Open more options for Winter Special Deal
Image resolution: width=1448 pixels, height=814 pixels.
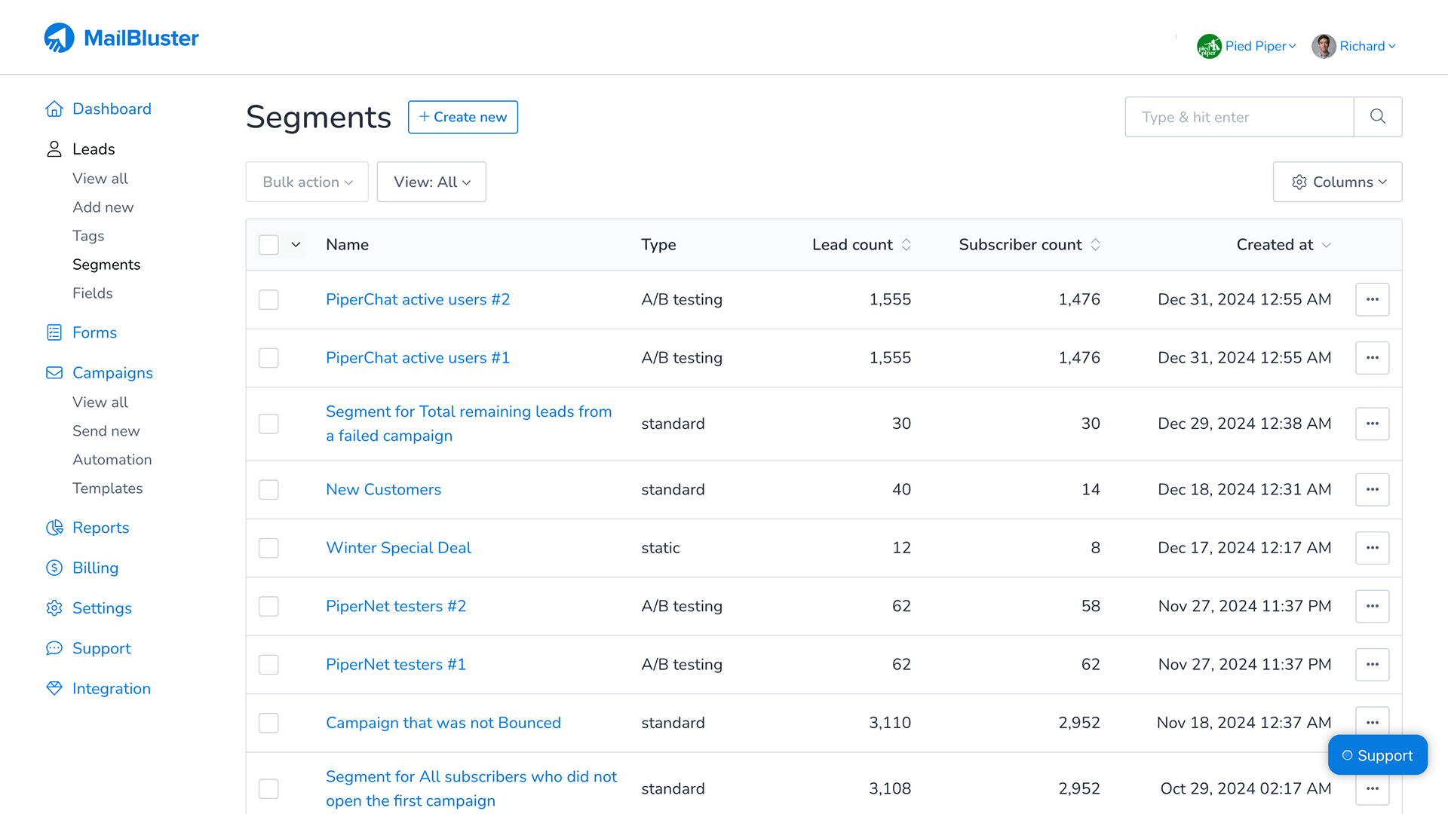1372,548
